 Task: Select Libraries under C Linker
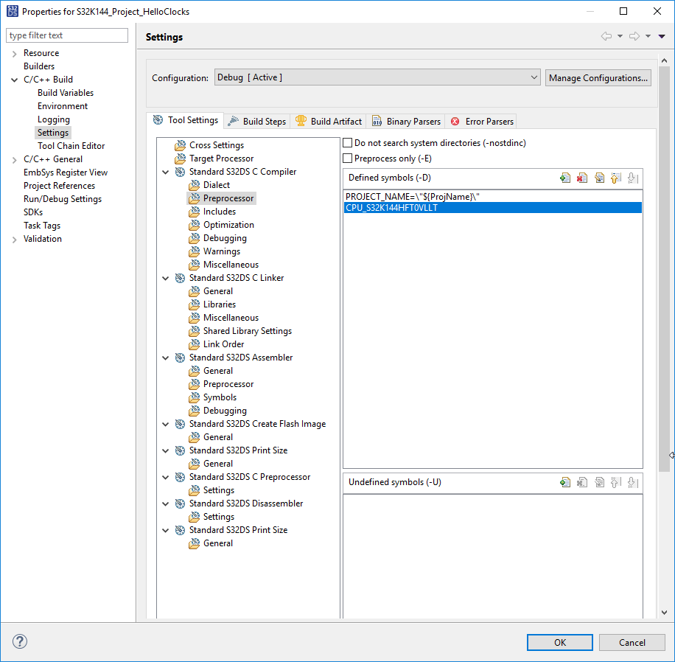(220, 304)
